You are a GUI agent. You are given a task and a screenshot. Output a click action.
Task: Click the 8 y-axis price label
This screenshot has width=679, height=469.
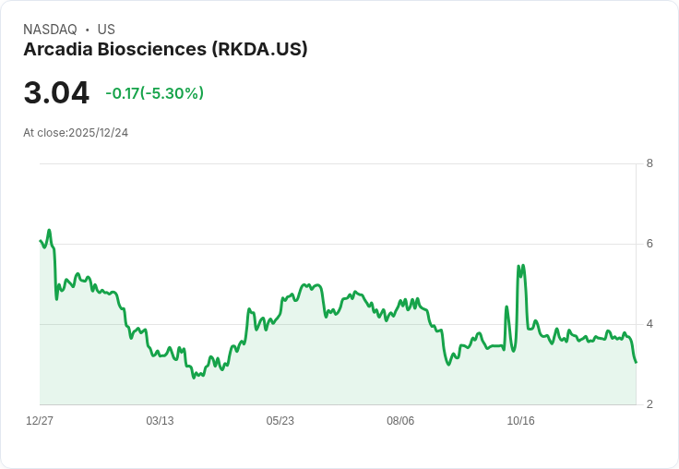tap(649, 163)
